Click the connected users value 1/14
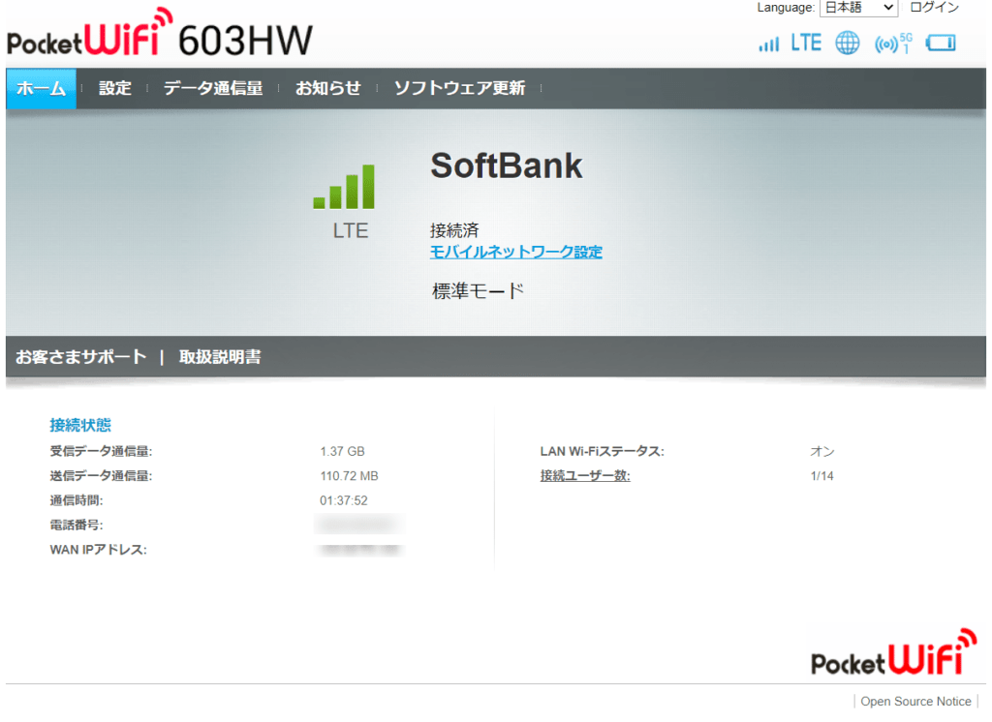The image size is (992, 722). (x=821, y=476)
